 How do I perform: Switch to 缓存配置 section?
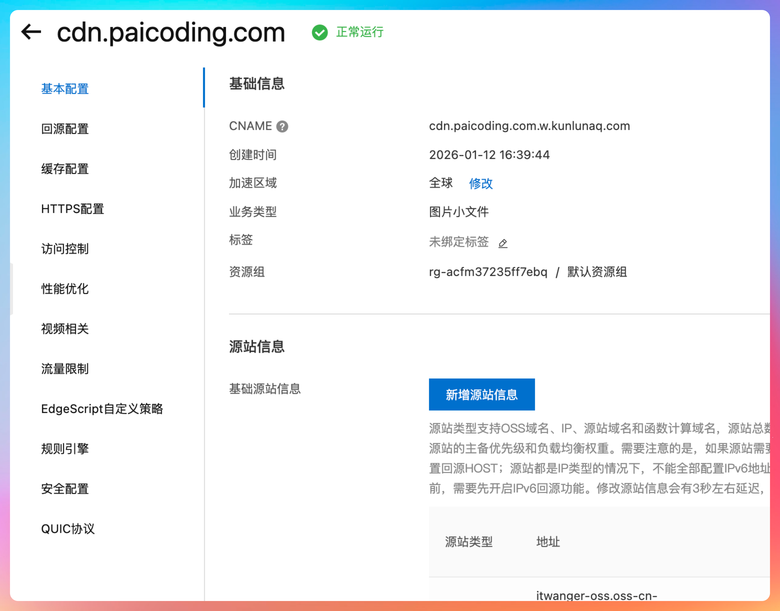[65, 169]
